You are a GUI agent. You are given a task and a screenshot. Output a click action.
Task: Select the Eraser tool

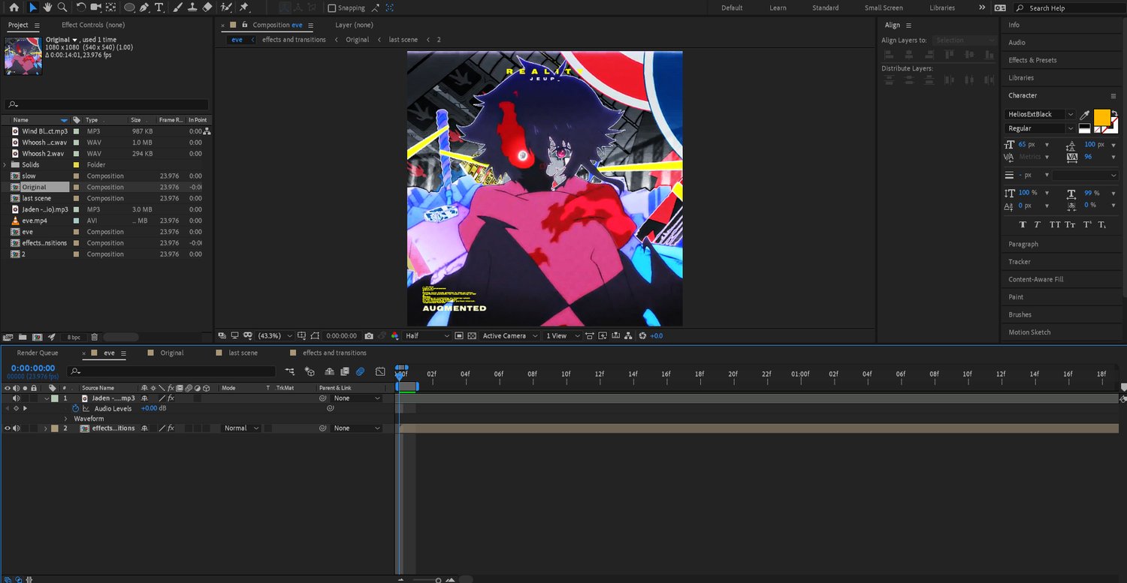point(207,8)
